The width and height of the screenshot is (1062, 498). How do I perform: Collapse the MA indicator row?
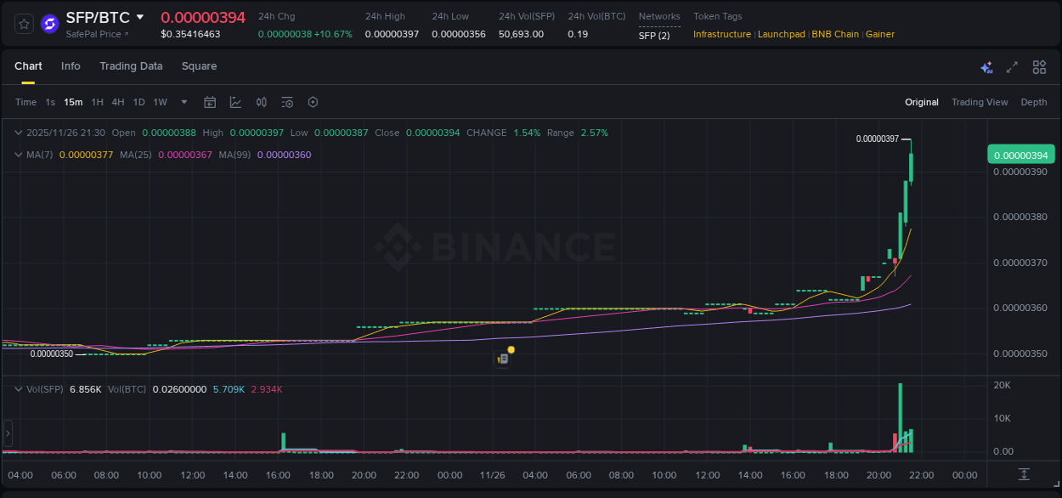point(17,155)
